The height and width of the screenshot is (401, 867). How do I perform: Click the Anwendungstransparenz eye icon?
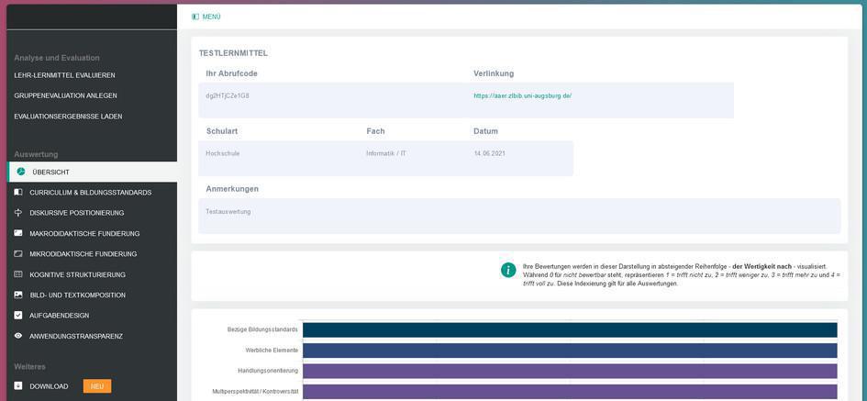point(18,336)
